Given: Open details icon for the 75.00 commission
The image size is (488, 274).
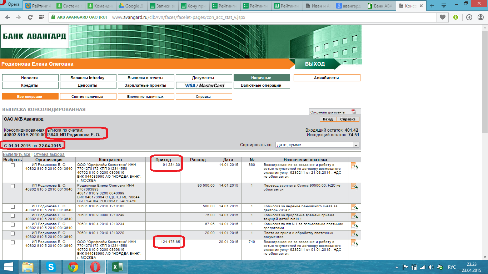Looking at the screenshot, I should (x=354, y=216).
